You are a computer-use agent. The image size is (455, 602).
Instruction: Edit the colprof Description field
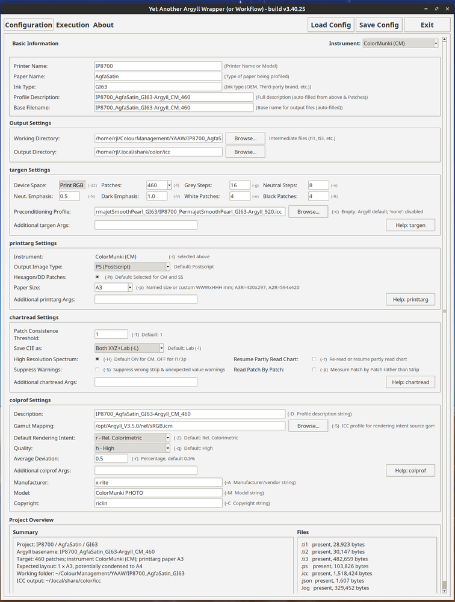click(x=190, y=414)
